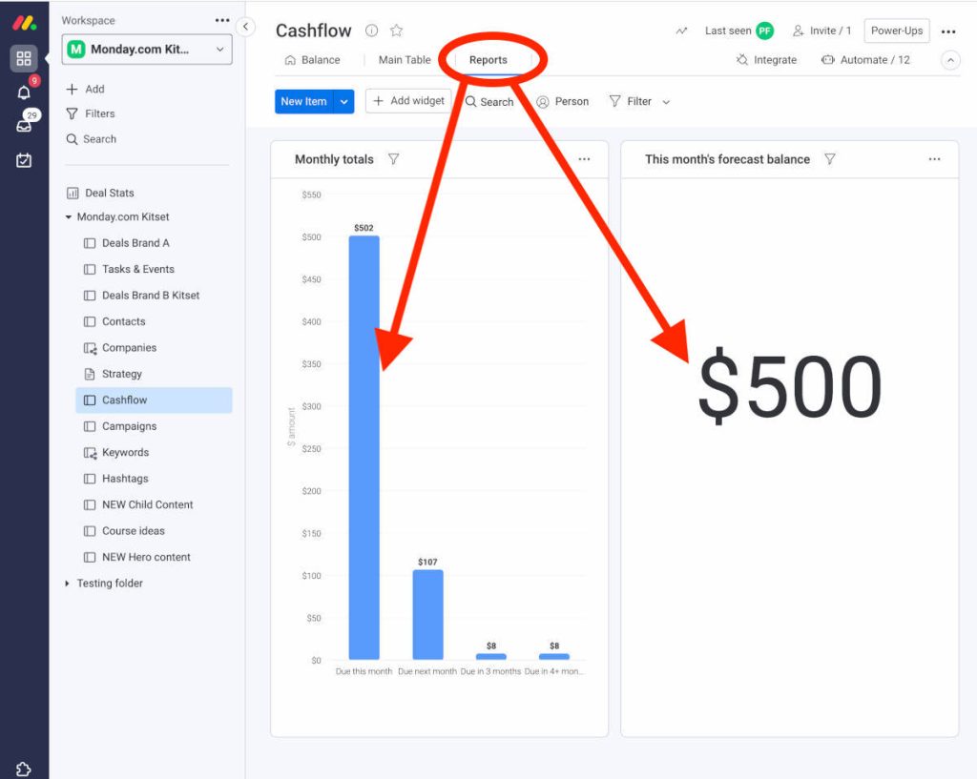The width and height of the screenshot is (977, 779).
Task: Open the inbox icon in left rail
Action: pyautogui.click(x=24, y=125)
